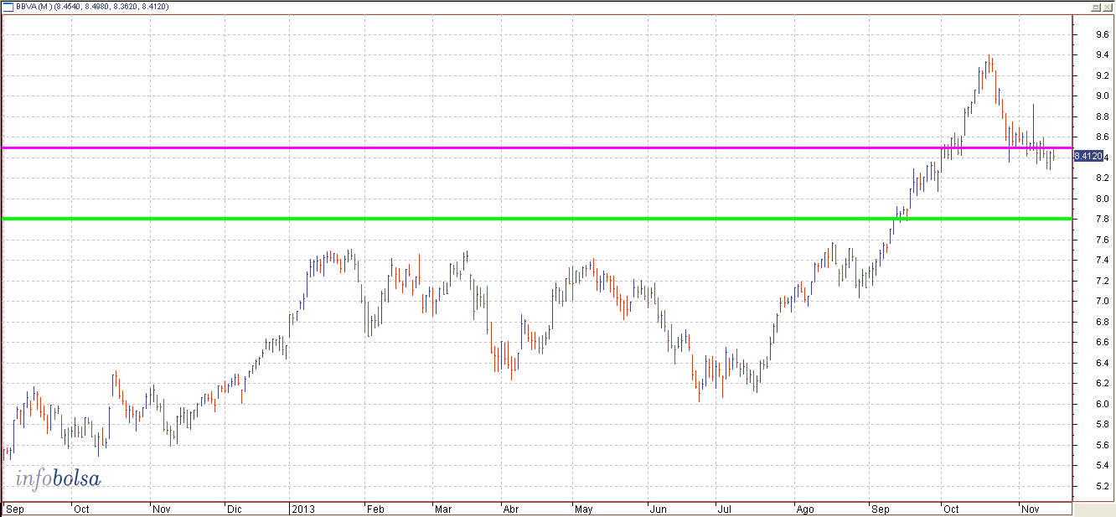The image size is (1116, 517).
Task: Click the current price tag 8.4120
Action: 1088,156
